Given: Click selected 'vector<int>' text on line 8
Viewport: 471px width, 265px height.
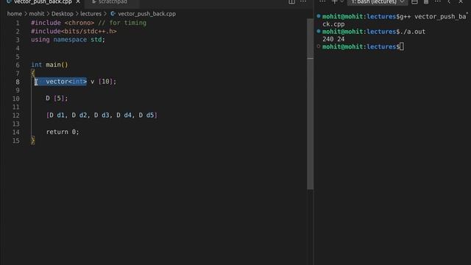Looking at the screenshot, I should pos(66,82).
